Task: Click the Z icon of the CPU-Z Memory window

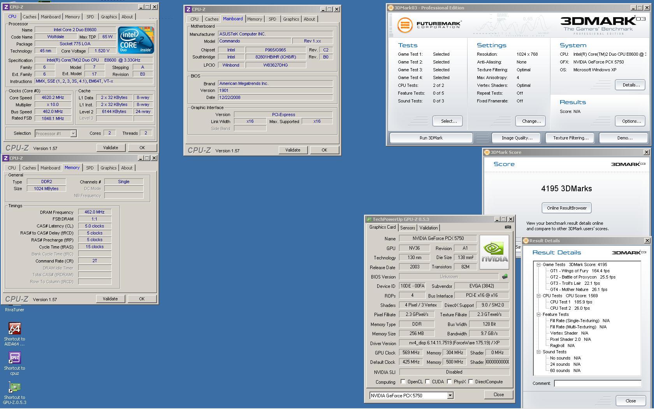Action: [x=6, y=158]
